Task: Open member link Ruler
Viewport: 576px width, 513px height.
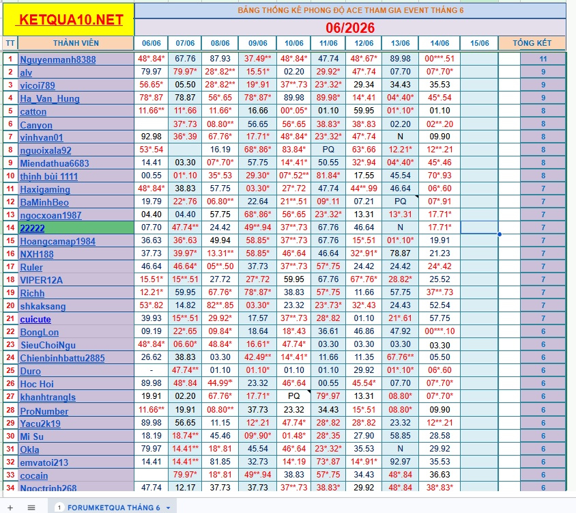Action: [x=31, y=267]
